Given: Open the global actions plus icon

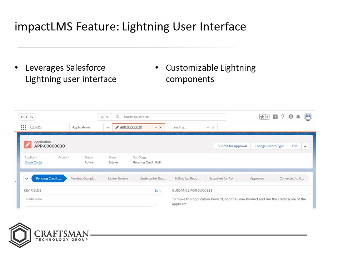Looking at the screenshot, I should (275, 117).
